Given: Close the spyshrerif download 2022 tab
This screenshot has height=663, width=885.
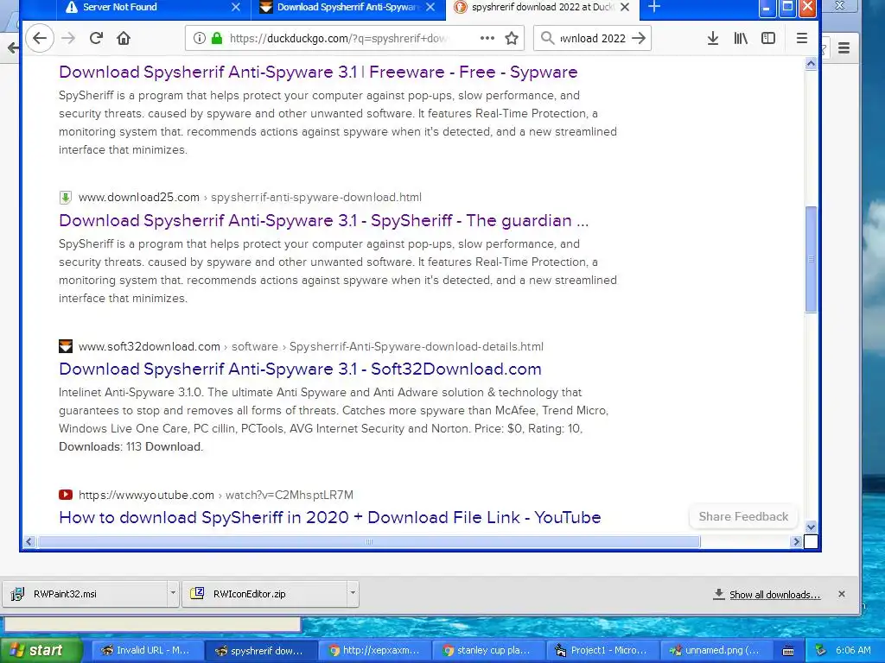Looking at the screenshot, I should (625, 7).
